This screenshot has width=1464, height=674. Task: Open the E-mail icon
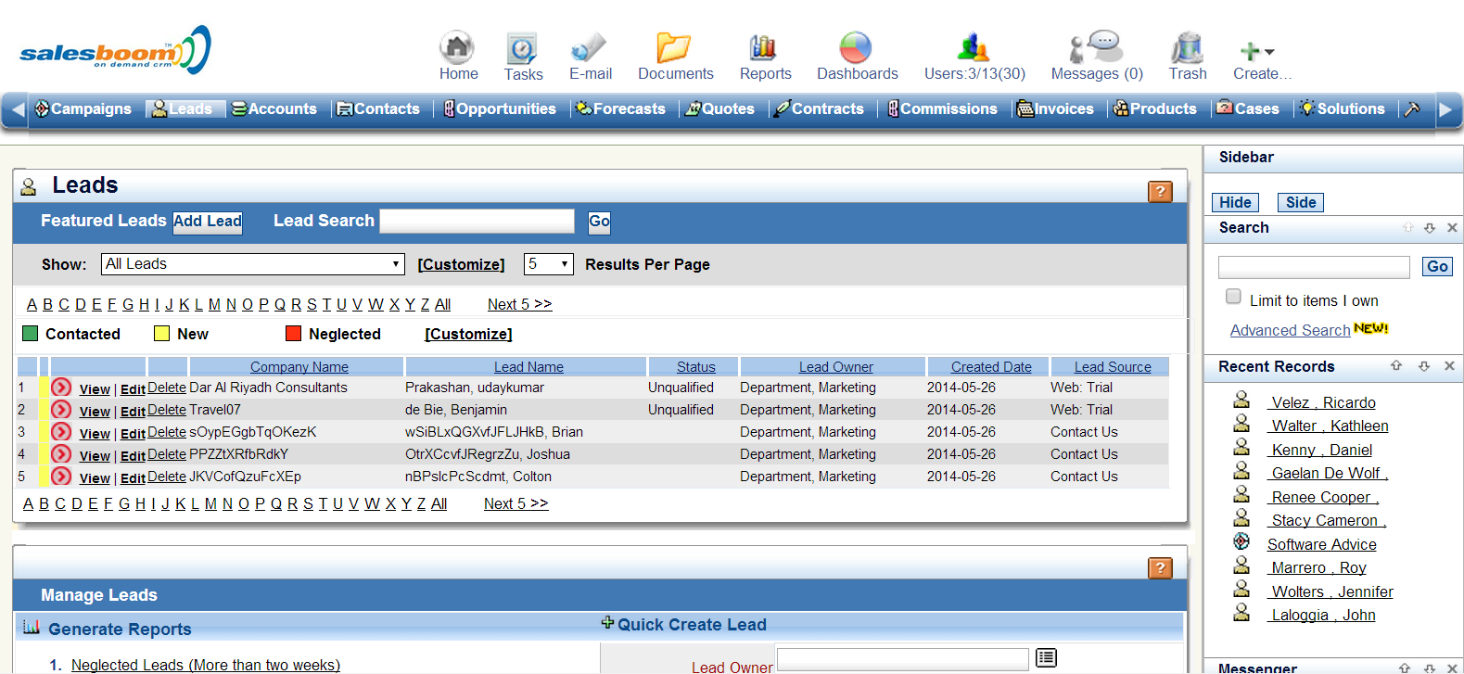[x=589, y=47]
